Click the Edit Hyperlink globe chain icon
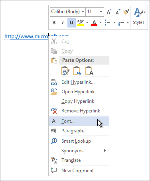150x181 pixels. click(x=54, y=82)
